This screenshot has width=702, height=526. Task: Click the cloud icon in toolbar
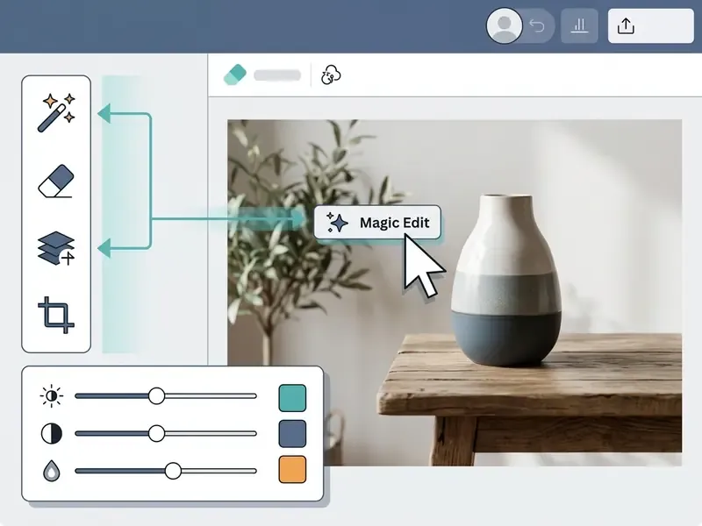pos(331,75)
